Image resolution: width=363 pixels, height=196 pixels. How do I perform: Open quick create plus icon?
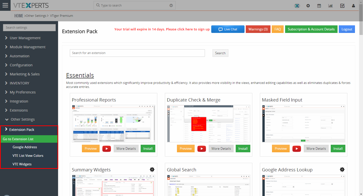308,6
